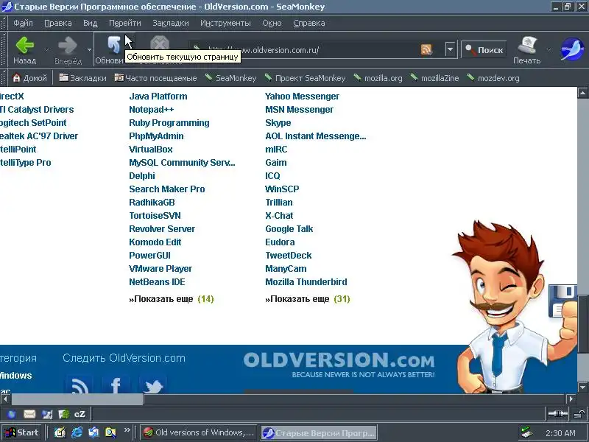The height and width of the screenshot is (442, 589).
Task: Collapse the bookmarks toolbar with its grippy
Action: coord(4,78)
